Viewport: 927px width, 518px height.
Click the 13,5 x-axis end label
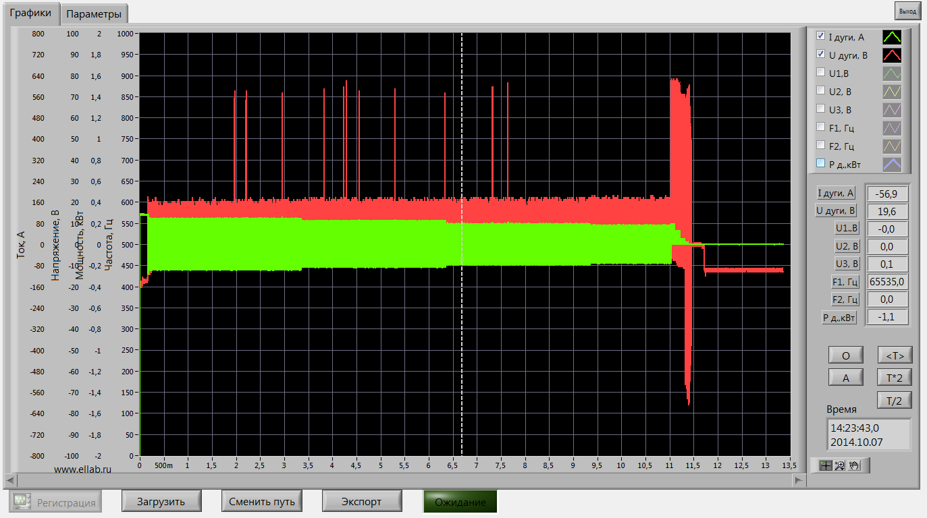point(789,465)
